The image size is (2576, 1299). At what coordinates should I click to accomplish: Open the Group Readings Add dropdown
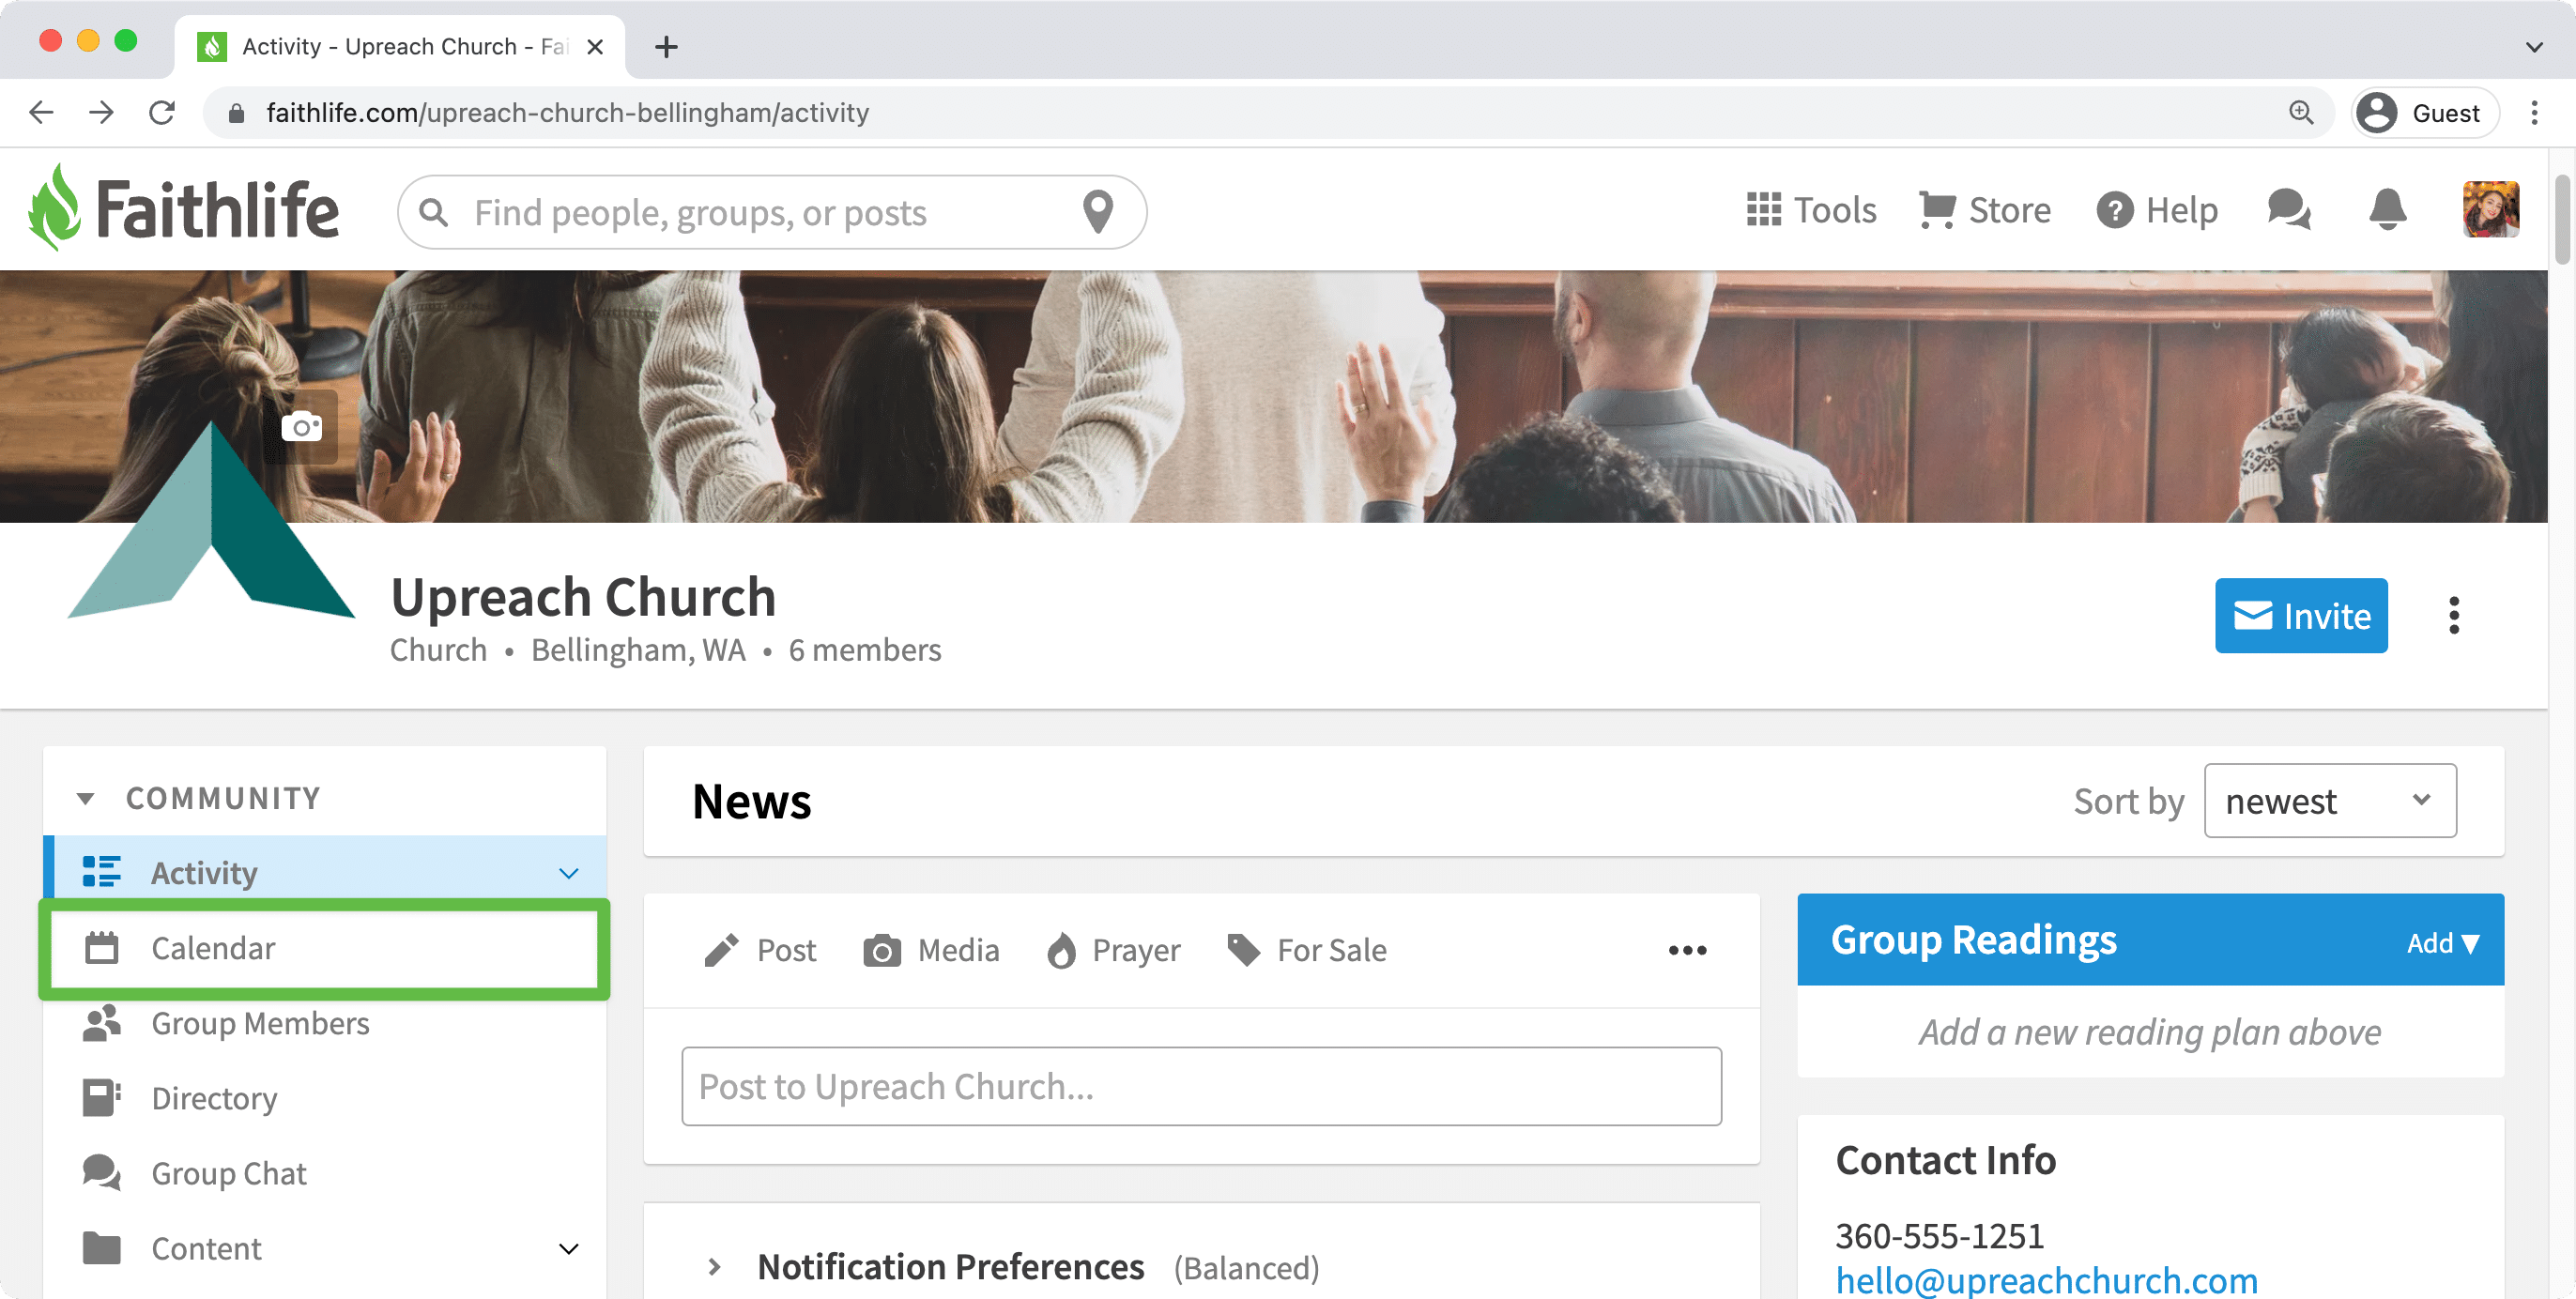[2442, 942]
